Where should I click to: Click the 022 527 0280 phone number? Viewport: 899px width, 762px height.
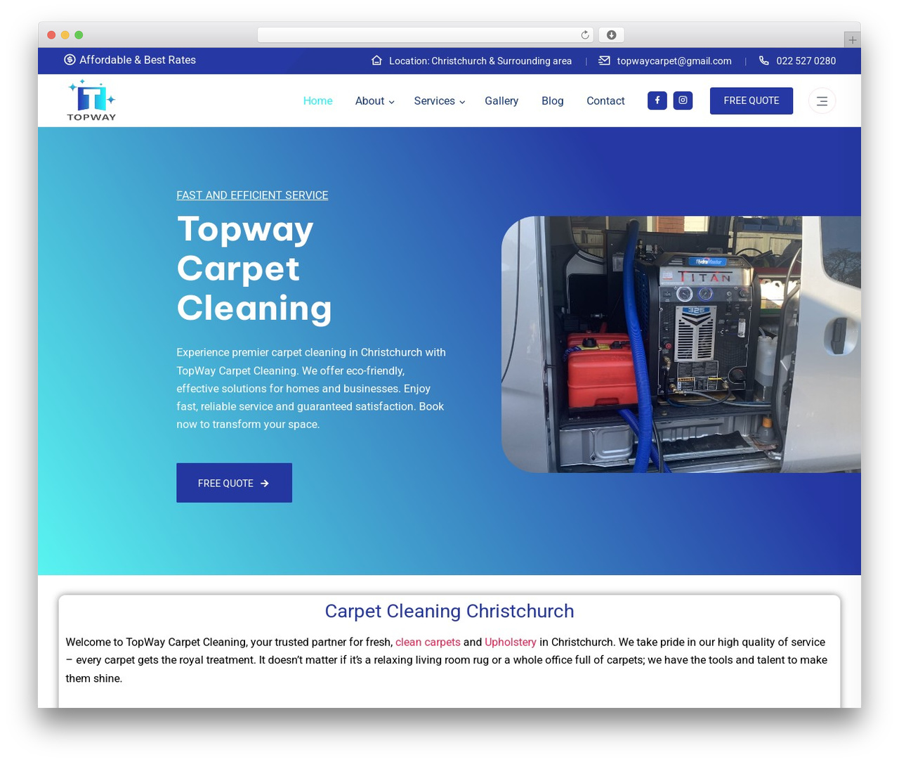click(806, 61)
